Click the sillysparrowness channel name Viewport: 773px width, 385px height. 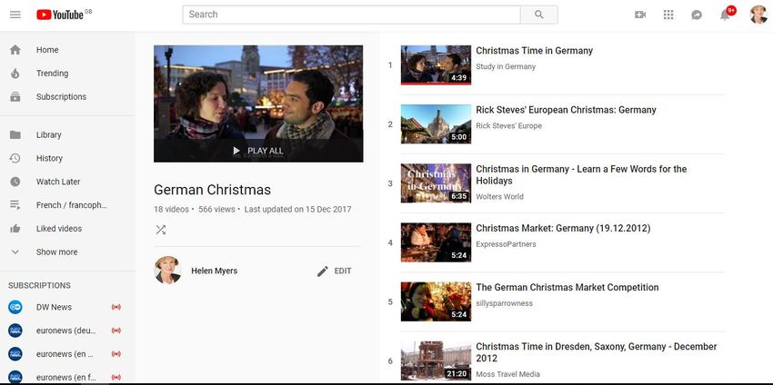pos(505,303)
